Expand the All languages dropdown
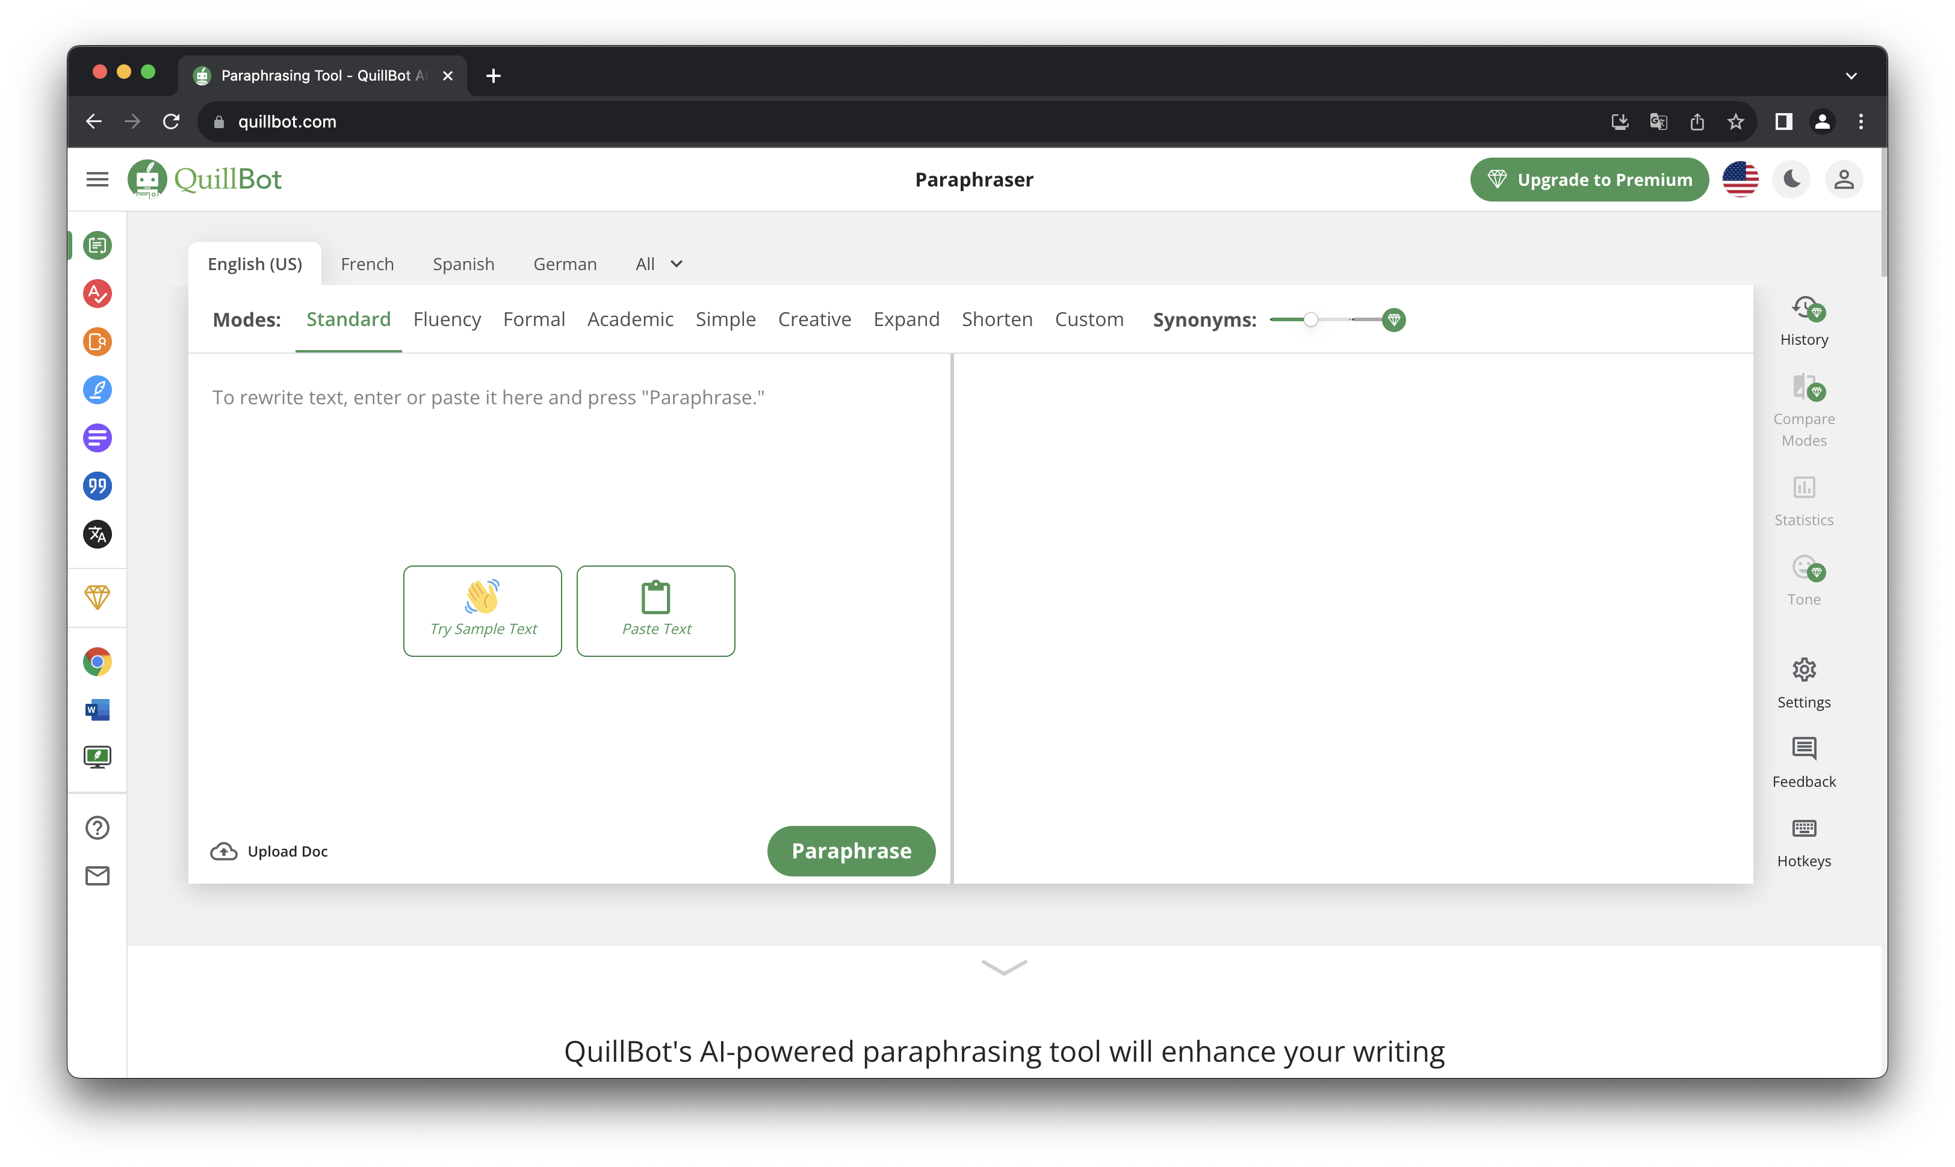The width and height of the screenshot is (1955, 1167). 658,264
